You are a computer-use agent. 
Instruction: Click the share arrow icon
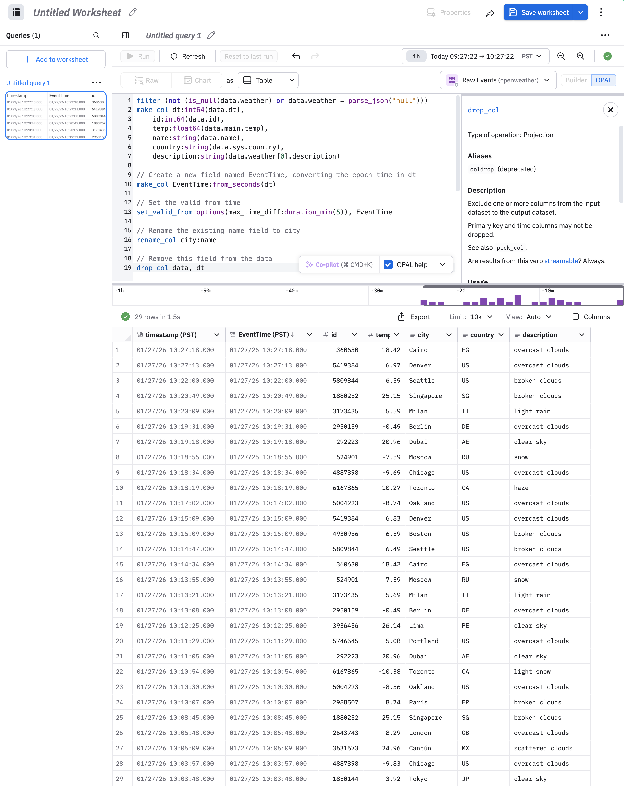click(x=490, y=13)
